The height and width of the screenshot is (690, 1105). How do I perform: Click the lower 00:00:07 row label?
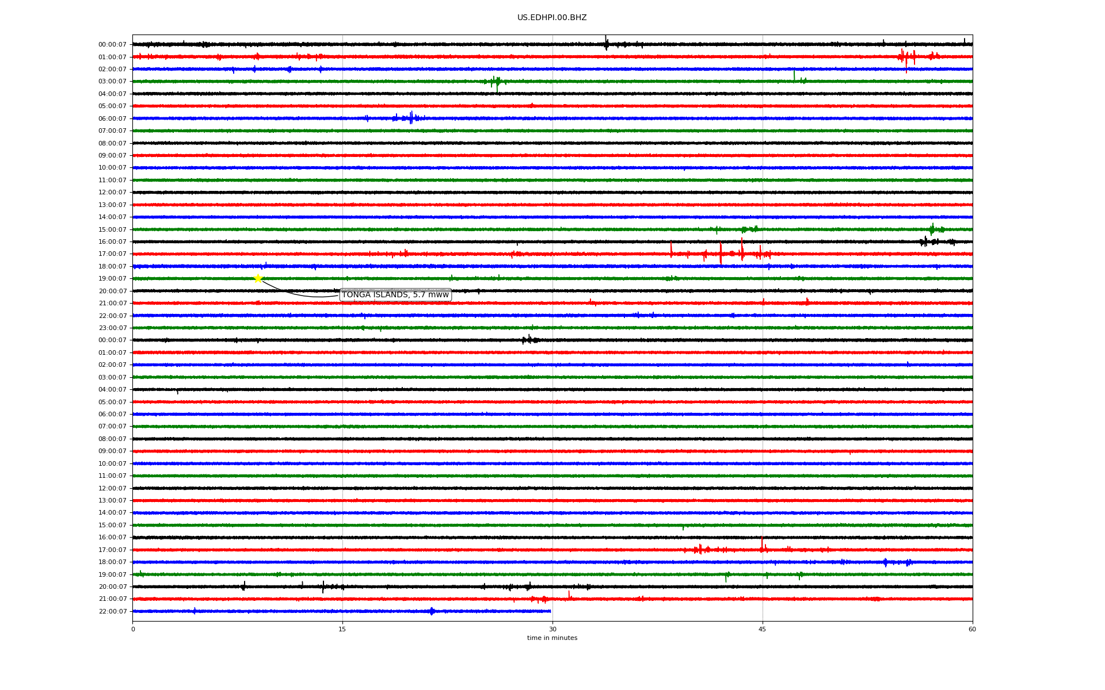click(112, 340)
